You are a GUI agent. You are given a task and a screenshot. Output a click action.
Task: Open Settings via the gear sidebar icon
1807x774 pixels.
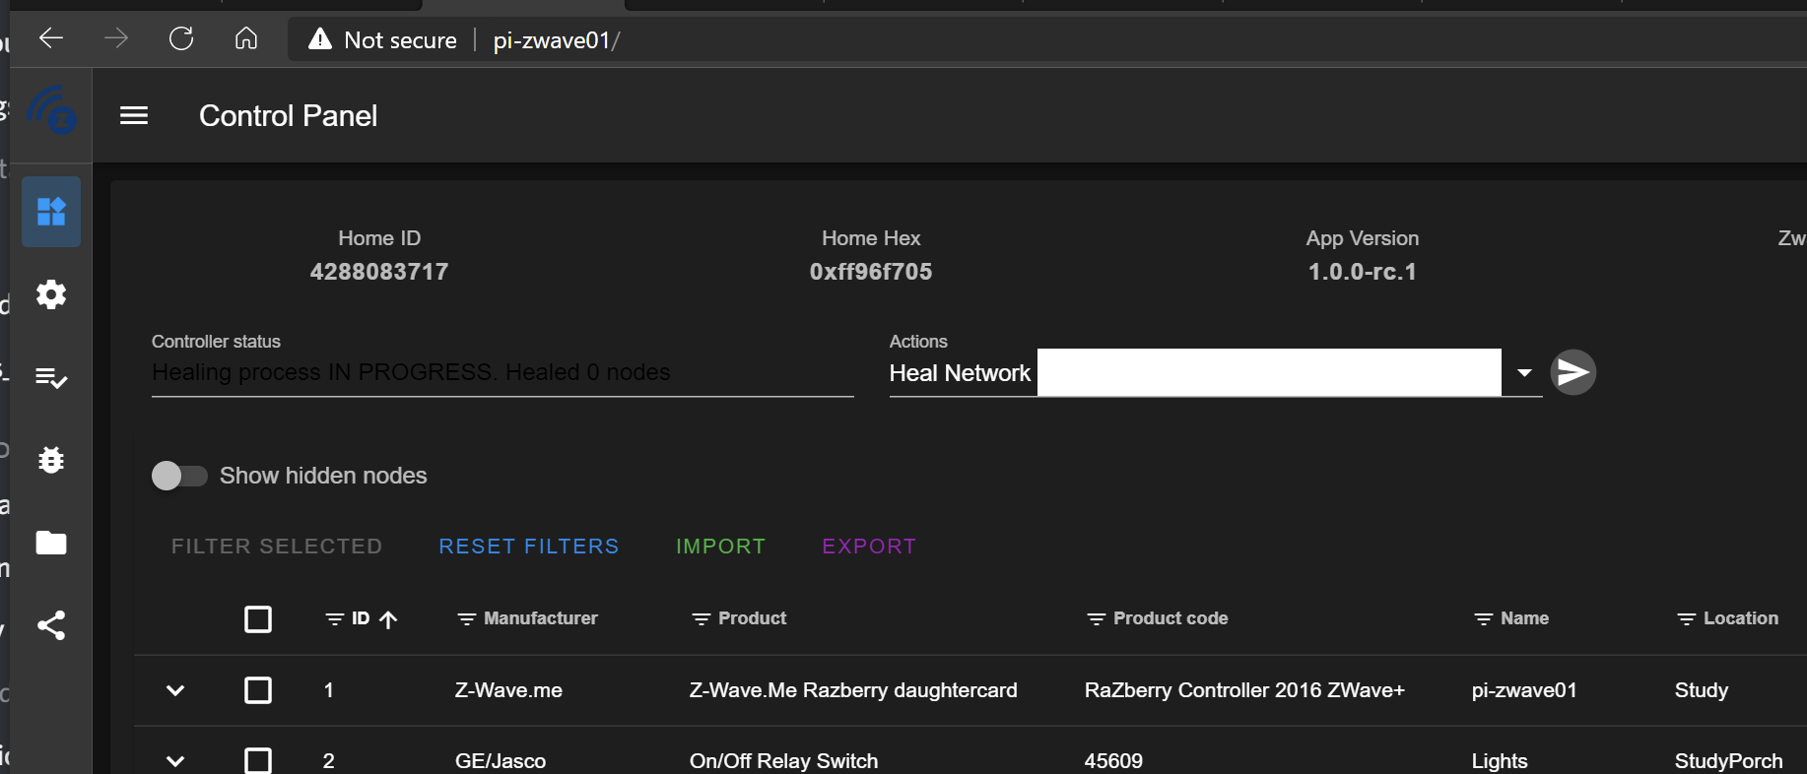51,294
